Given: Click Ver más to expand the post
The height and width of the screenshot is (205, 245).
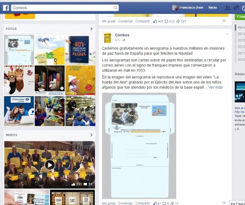Looking at the screenshot, I should (216, 87).
